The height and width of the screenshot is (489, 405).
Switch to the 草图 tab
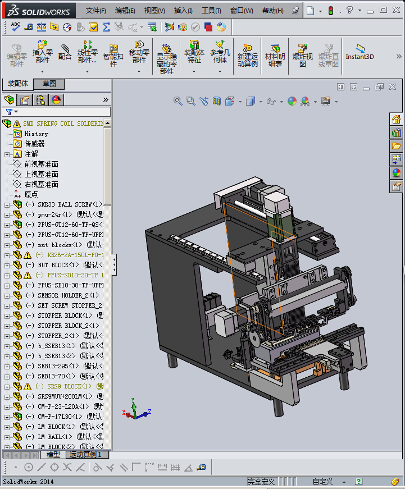(49, 84)
